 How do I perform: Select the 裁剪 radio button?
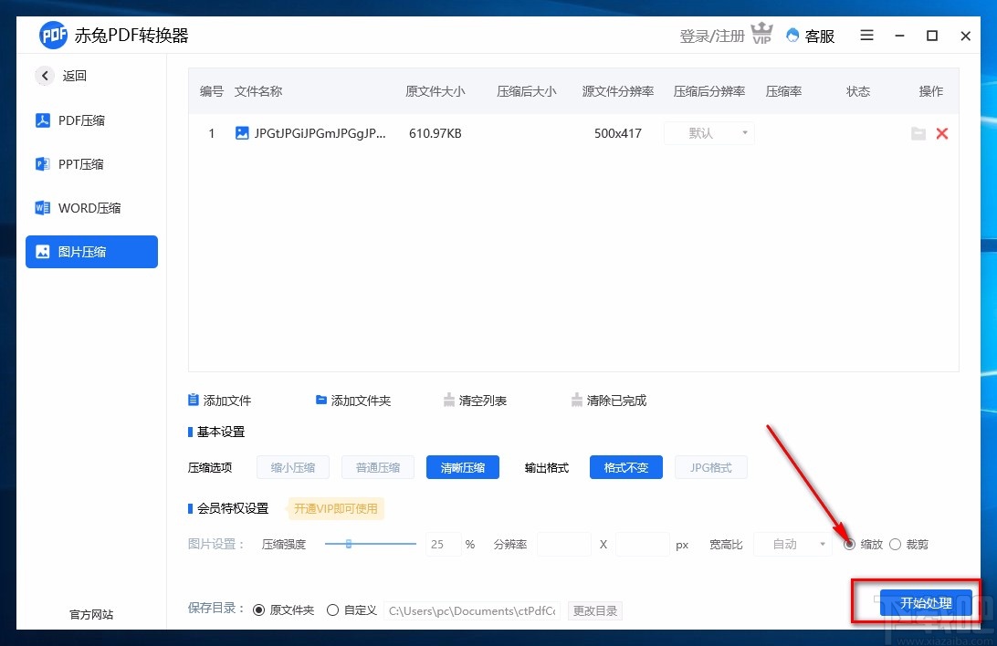[x=895, y=544]
